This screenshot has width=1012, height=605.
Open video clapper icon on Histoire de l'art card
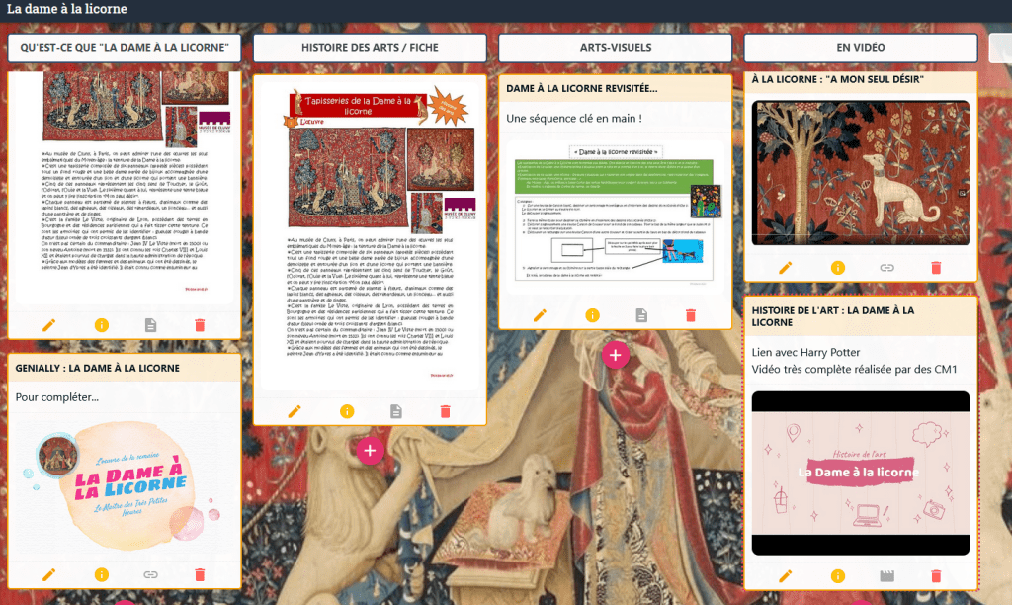pos(886,576)
